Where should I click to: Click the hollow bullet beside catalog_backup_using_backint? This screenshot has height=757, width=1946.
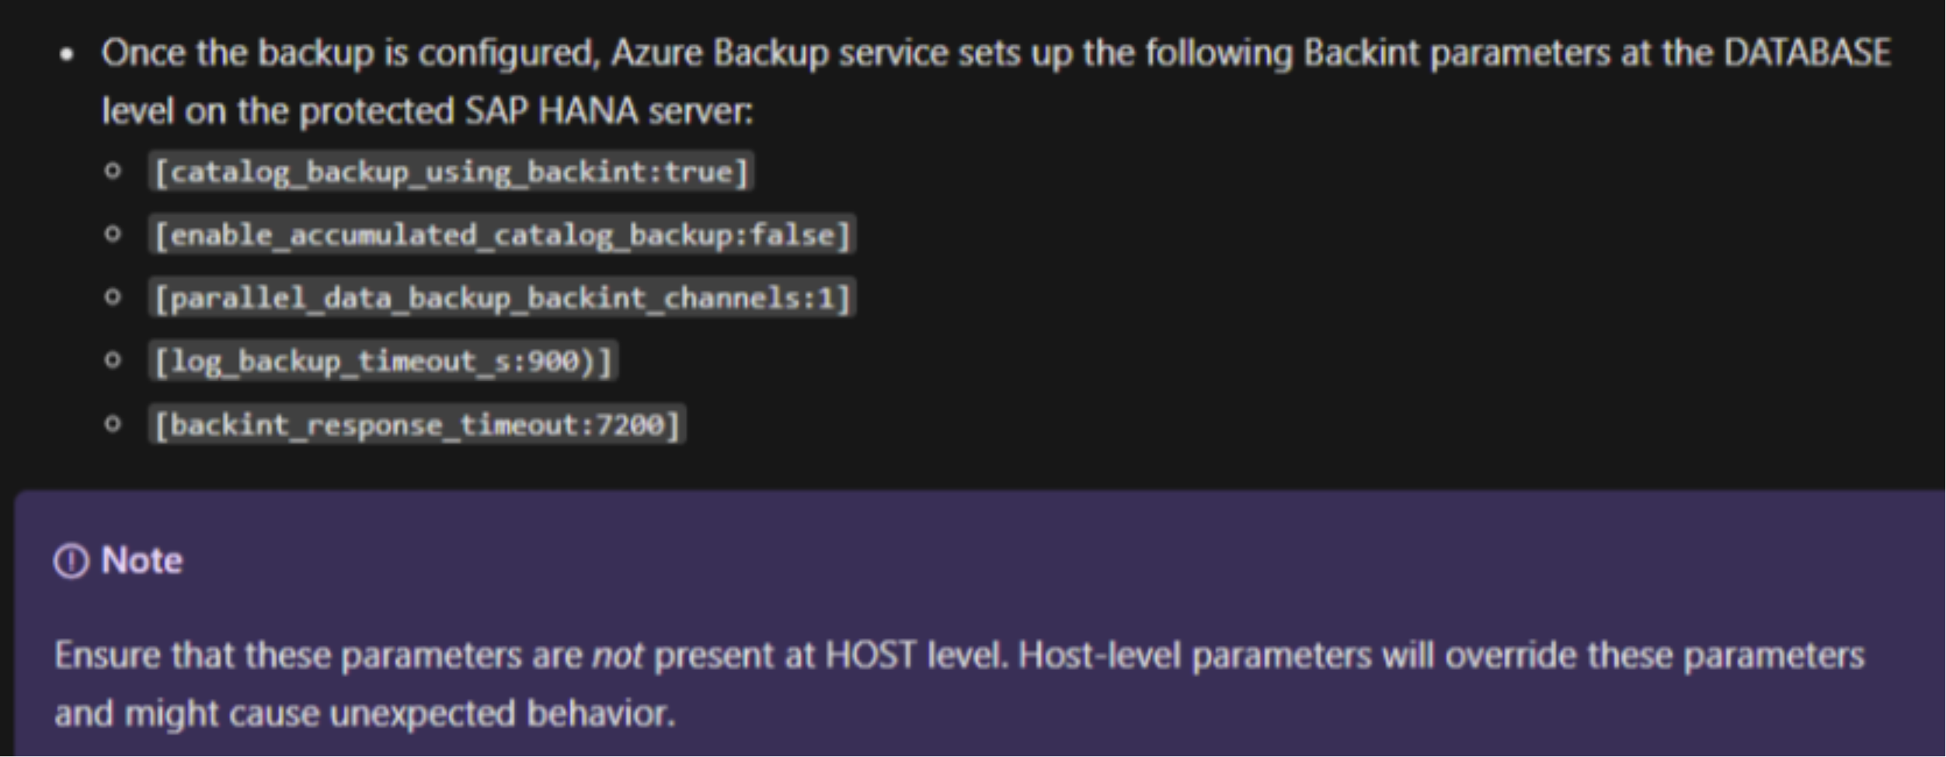[113, 171]
